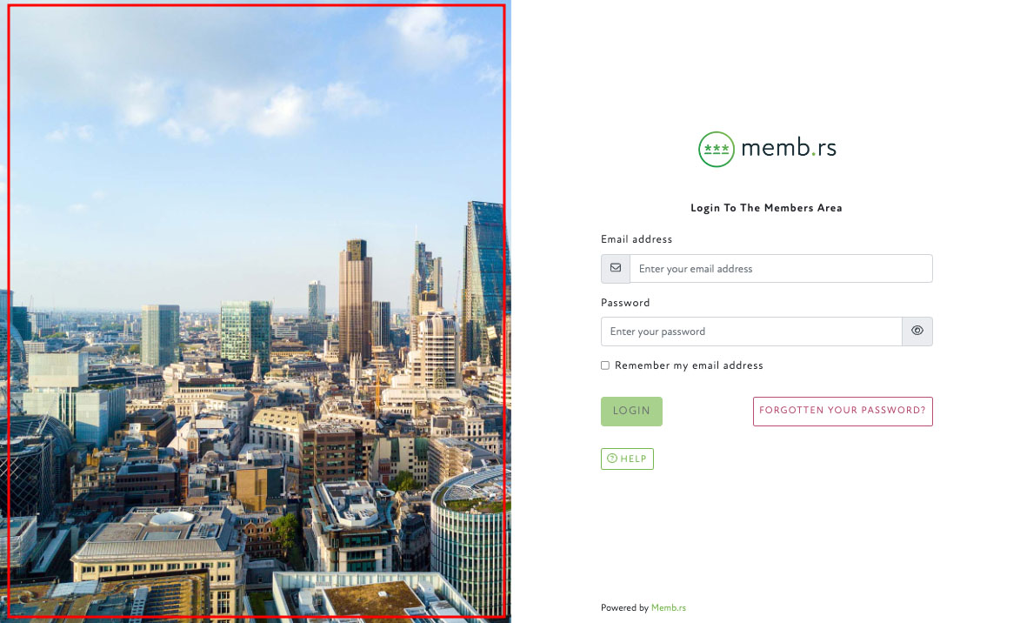
Task: Click the tall brown skyscraper in photo
Action: [x=355, y=299]
